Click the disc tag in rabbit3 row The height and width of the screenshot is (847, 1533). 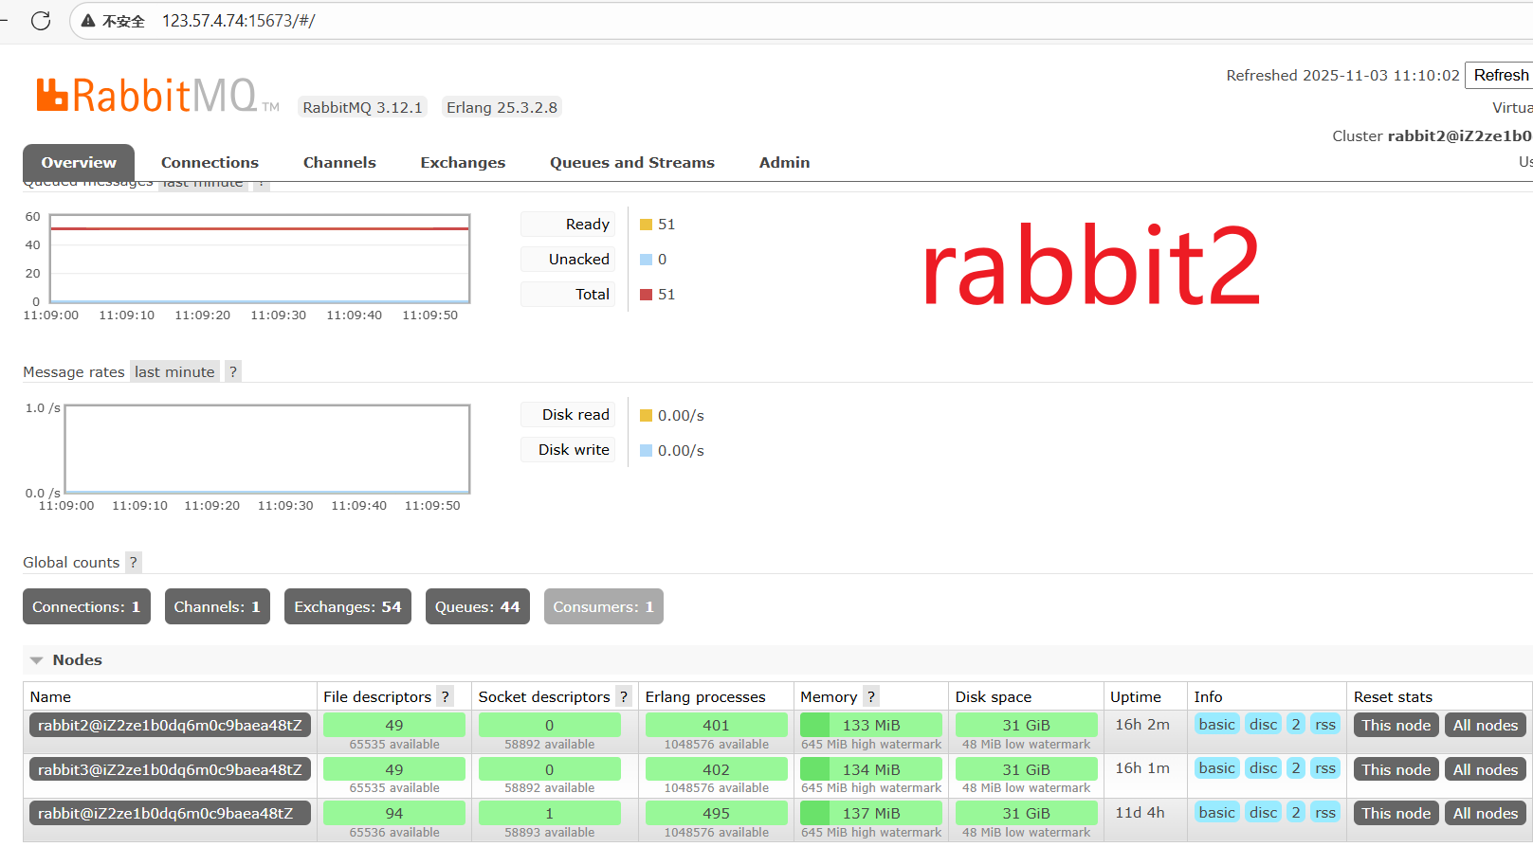(1263, 767)
